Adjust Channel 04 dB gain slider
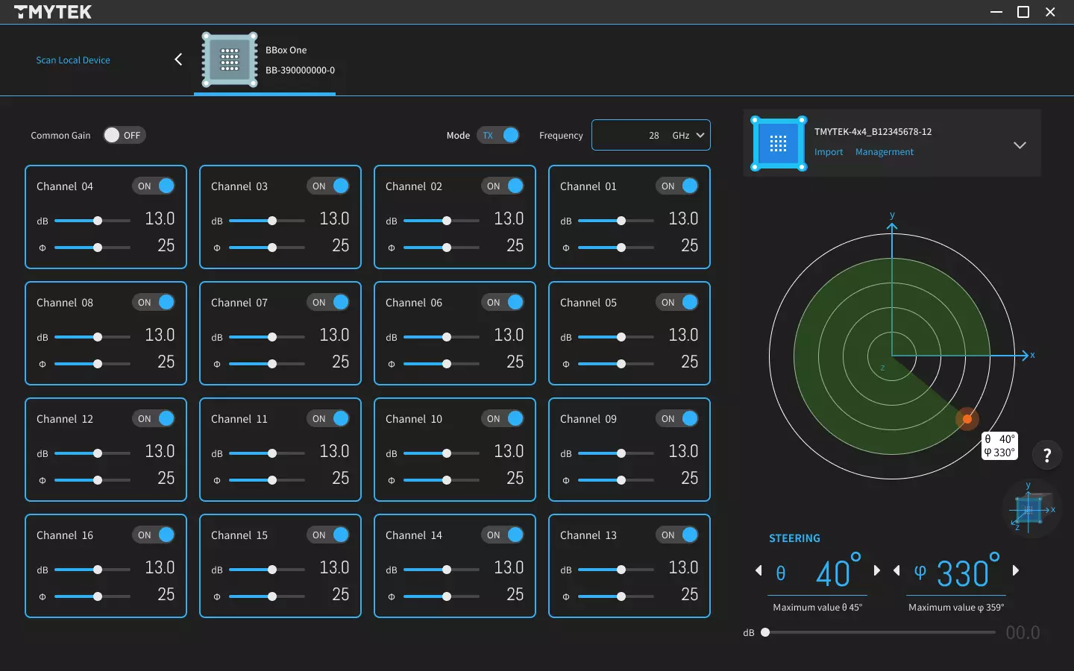Screen dimensions: 1074x671 click(92, 221)
